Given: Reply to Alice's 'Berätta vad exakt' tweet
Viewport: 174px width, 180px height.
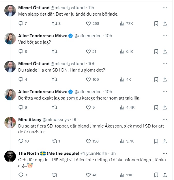Looking at the screenshot, I should (20, 107).
